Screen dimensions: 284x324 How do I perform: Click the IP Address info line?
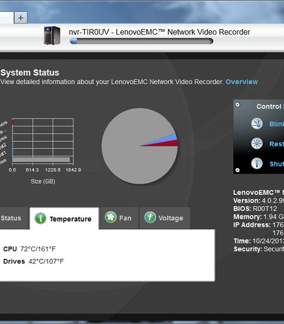pyautogui.click(x=259, y=225)
